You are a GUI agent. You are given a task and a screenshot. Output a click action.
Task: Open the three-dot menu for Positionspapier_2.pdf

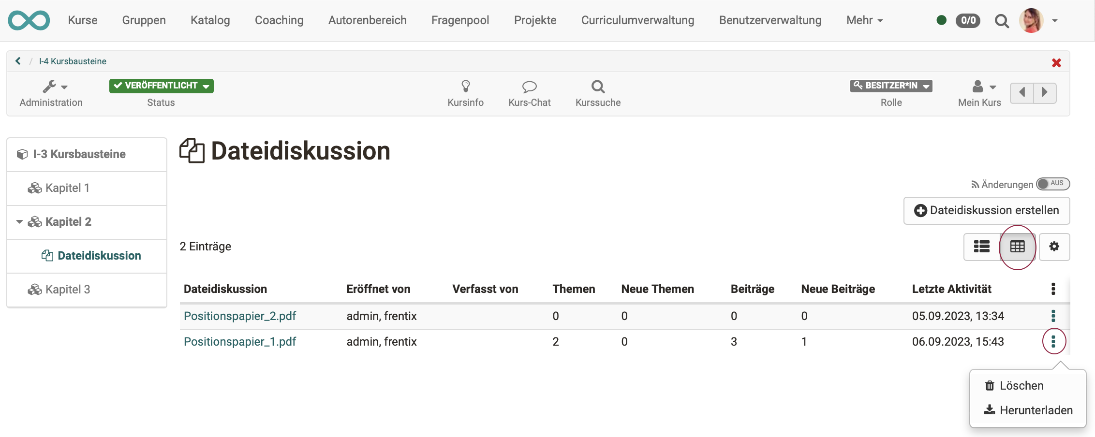pos(1053,316)
